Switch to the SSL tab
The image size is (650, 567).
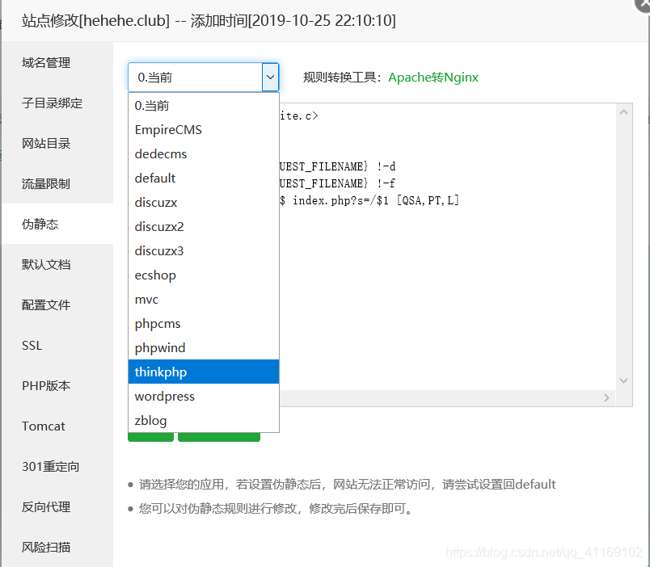57,345
